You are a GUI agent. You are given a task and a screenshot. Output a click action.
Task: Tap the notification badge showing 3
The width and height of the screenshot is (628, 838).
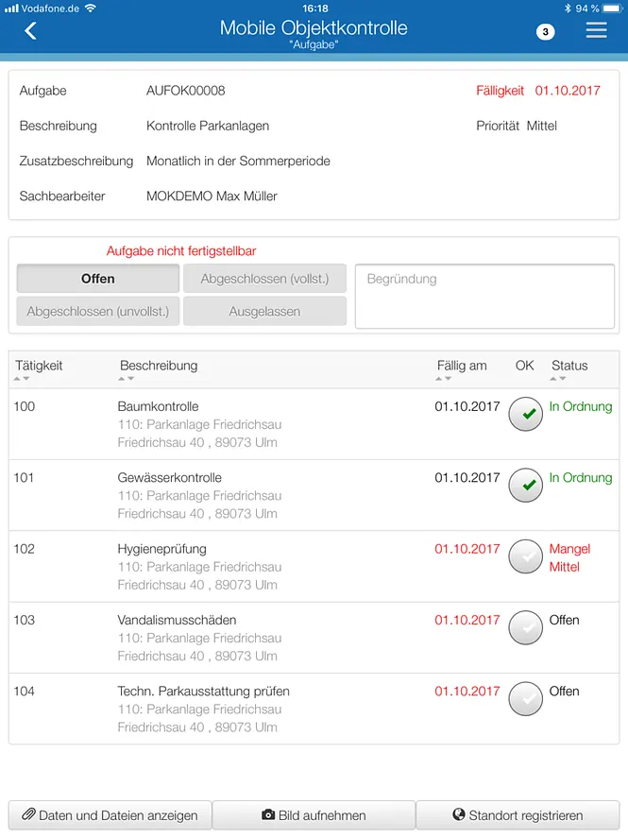545,31
